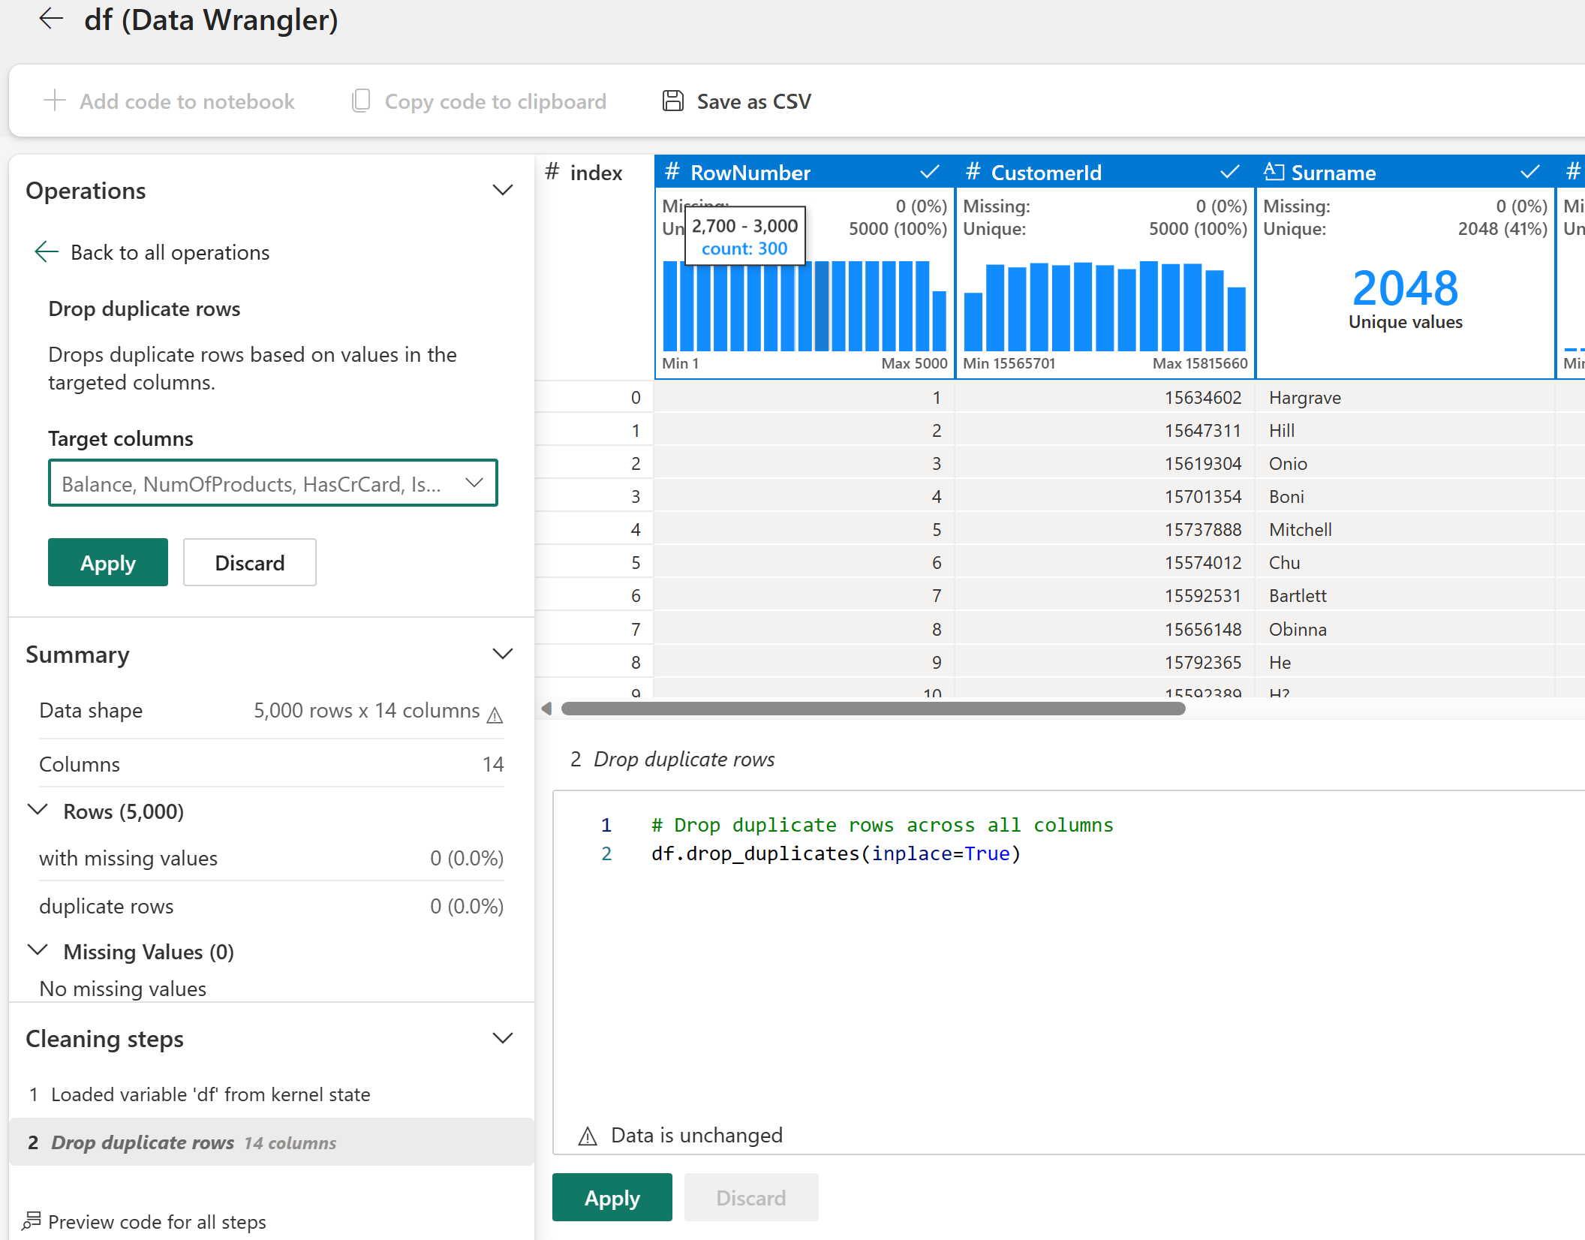Toggle the Summary section visibility
The image size is (1585, 1240).
pyautogui.click(x=504, y=656)
